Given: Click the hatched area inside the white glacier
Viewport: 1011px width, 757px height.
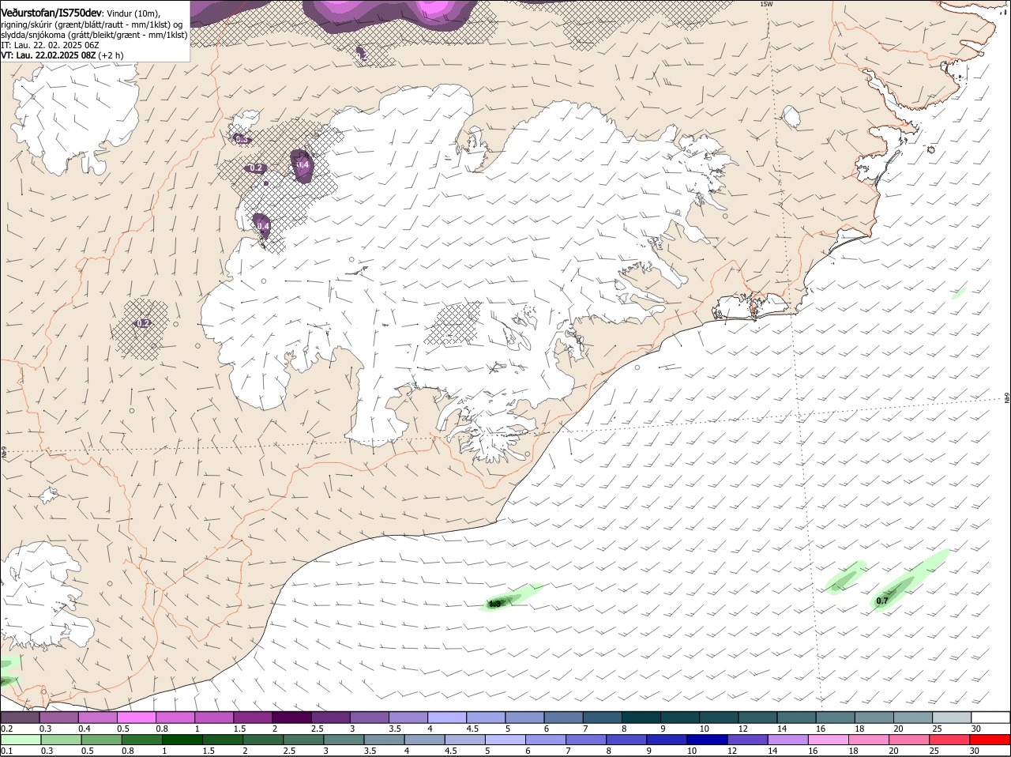Looking at the screenshot, I should 453,322.
